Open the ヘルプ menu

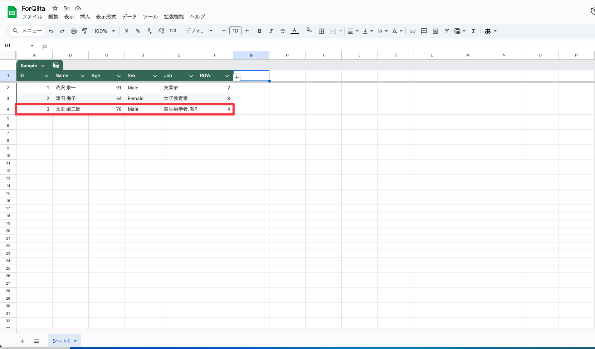[x=197, y=17]
